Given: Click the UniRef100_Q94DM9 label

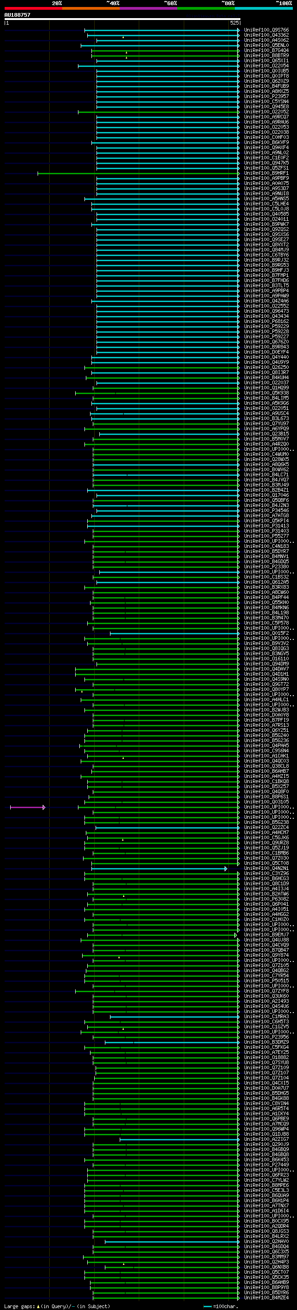Looking at the screenshot, I should 266,664.
